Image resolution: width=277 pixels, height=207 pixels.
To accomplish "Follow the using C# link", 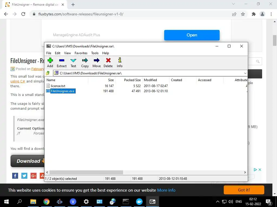I will [18, 81].
